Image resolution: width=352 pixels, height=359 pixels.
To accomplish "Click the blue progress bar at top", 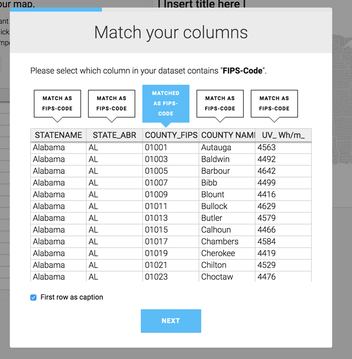I will (56, 9).
